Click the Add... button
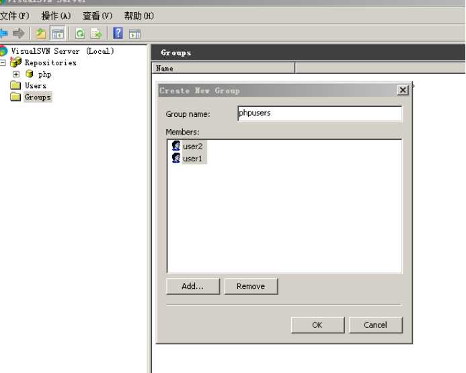The height and width of the screenshot is (373, 466). pyautogui.click(x=193, y=286)
